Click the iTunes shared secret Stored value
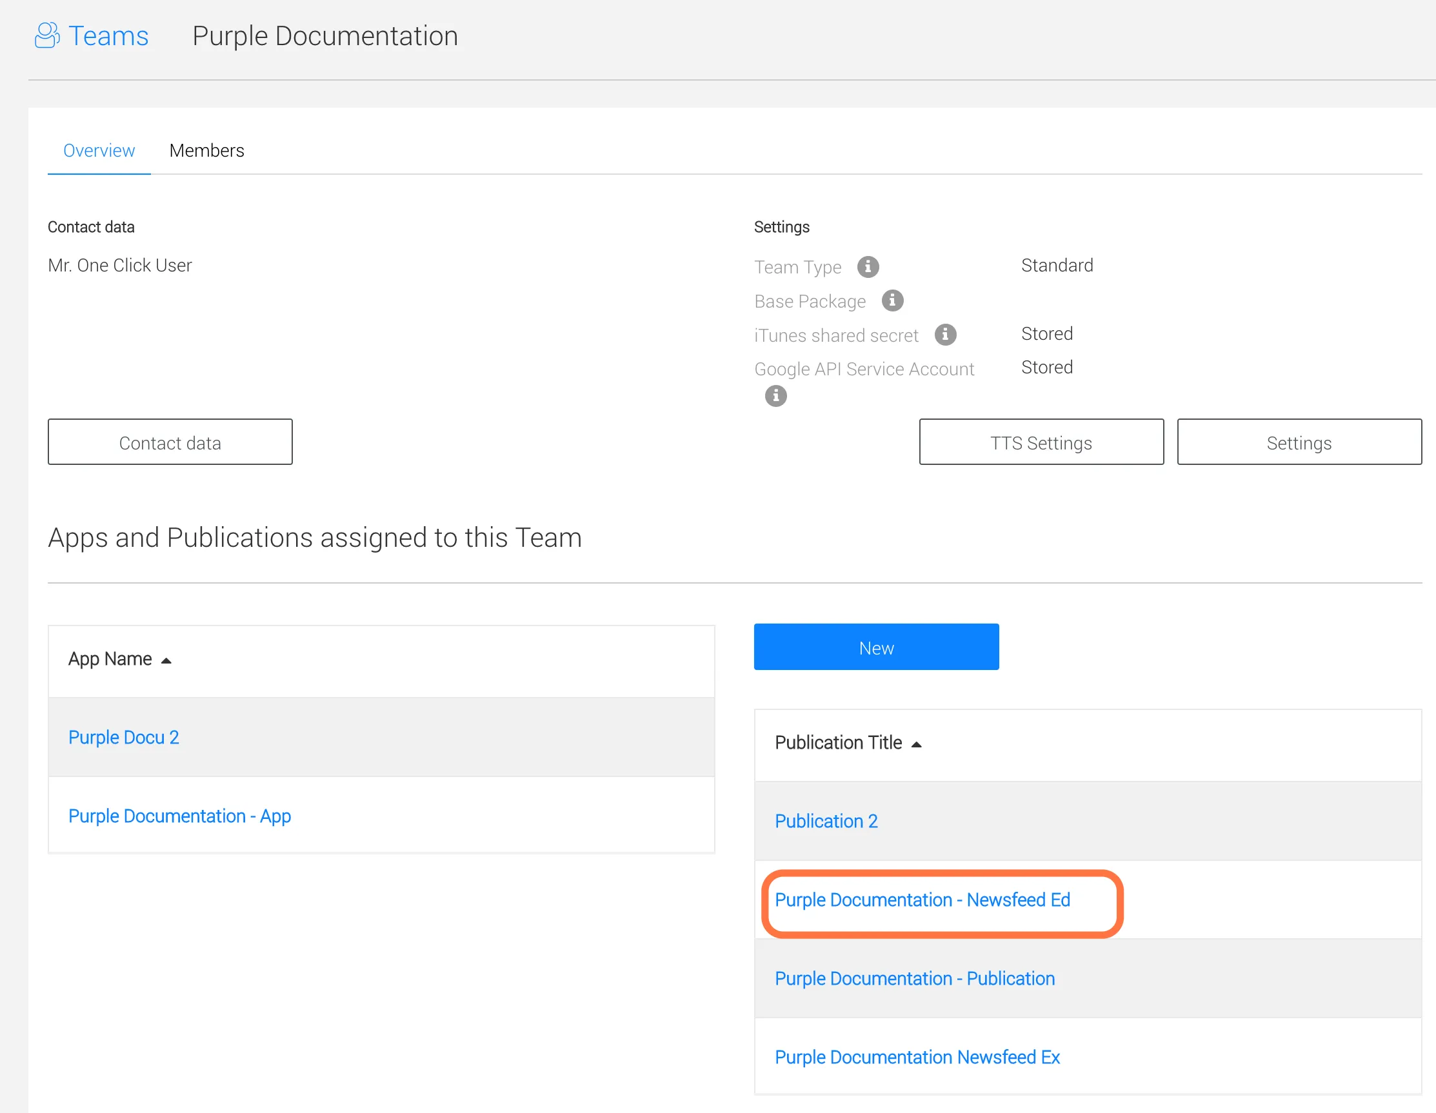1436x1113 pixels. (1047, 334)
